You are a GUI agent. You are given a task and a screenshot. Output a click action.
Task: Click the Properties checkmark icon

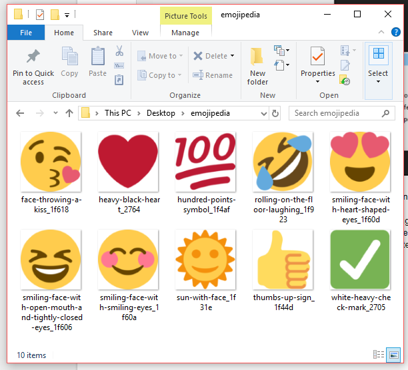click(317, 56)
